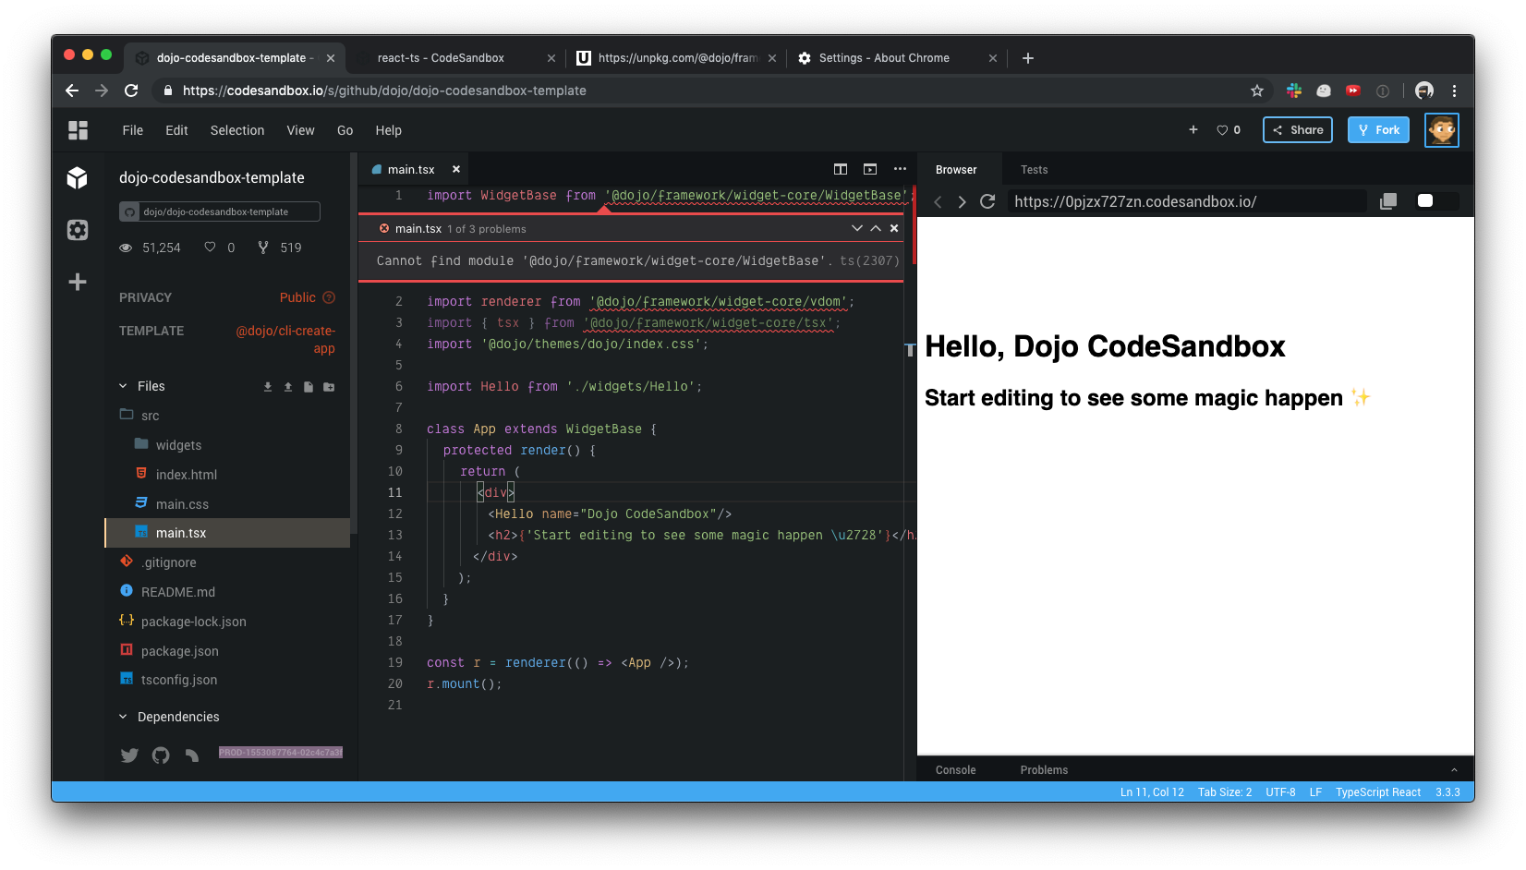Viewport: 1526px width, 870px height.
Task: Click the split editor layout icon
Action: (841, 169)
